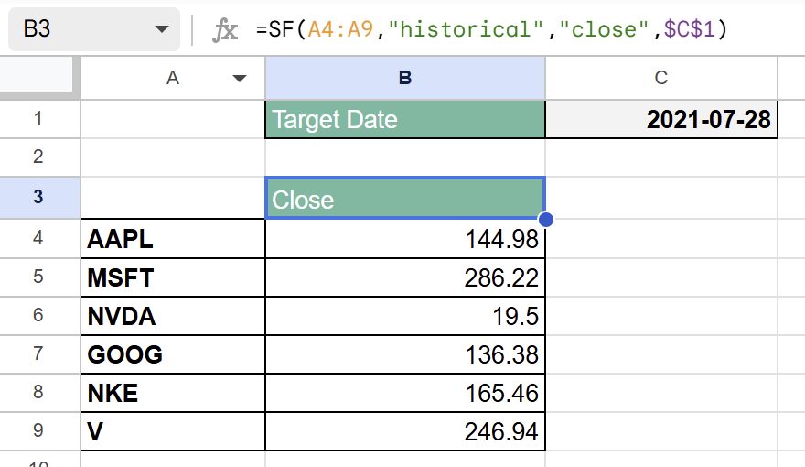Viewport: 805px width, 467px height.
Task: Click empty cell A3 left of Close
Action: point(173,199)
